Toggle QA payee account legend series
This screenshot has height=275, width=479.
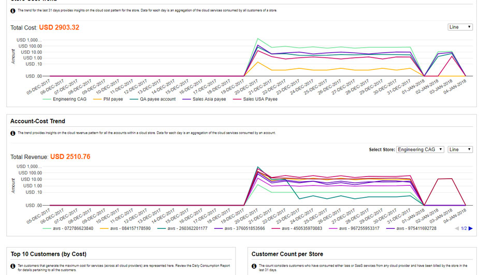(x=153, y=99)
